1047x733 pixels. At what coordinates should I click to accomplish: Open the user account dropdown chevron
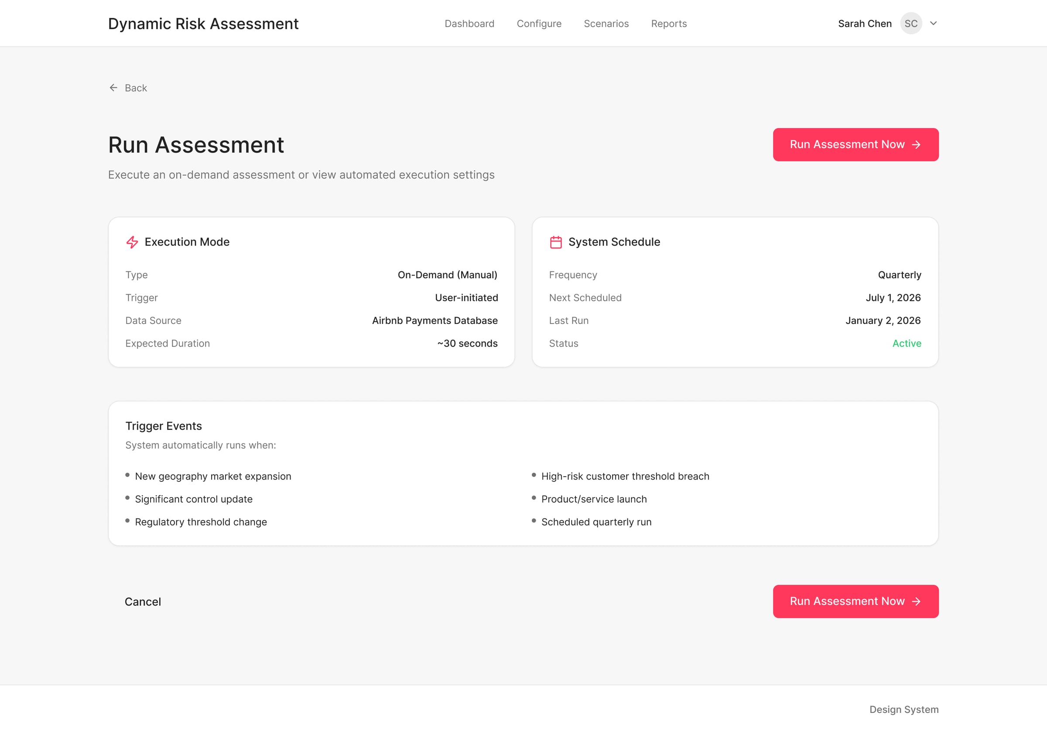pyautogui.click(x=934, y=23)
